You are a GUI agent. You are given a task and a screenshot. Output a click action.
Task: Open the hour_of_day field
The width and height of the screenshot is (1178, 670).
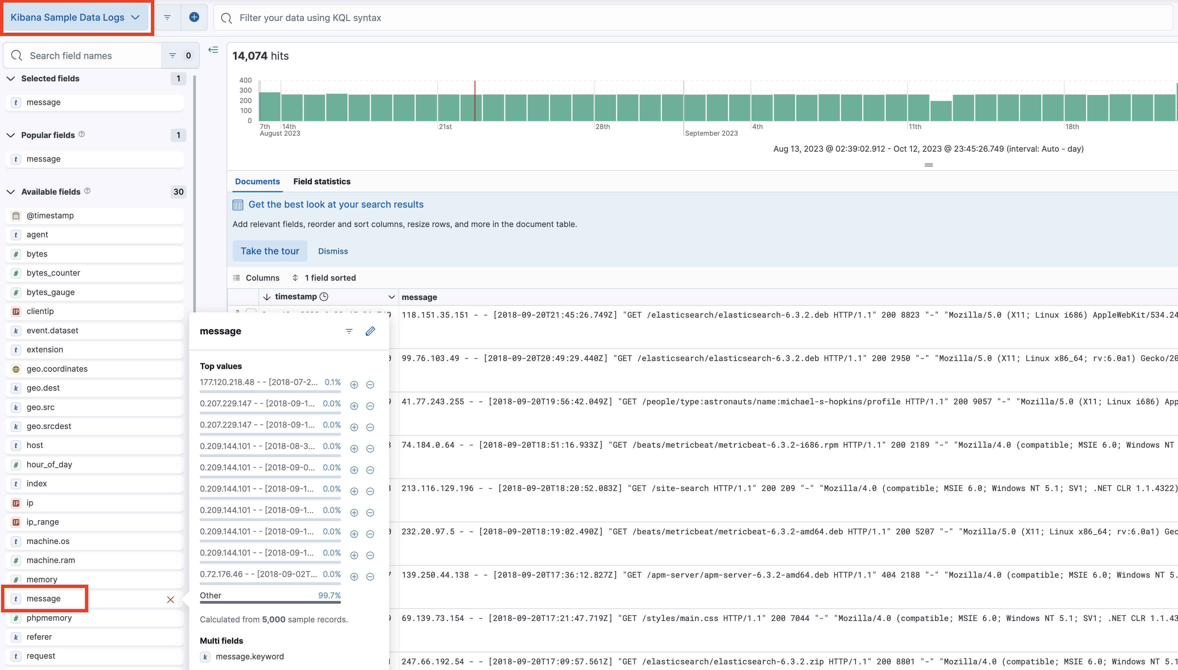pos(95,465)
